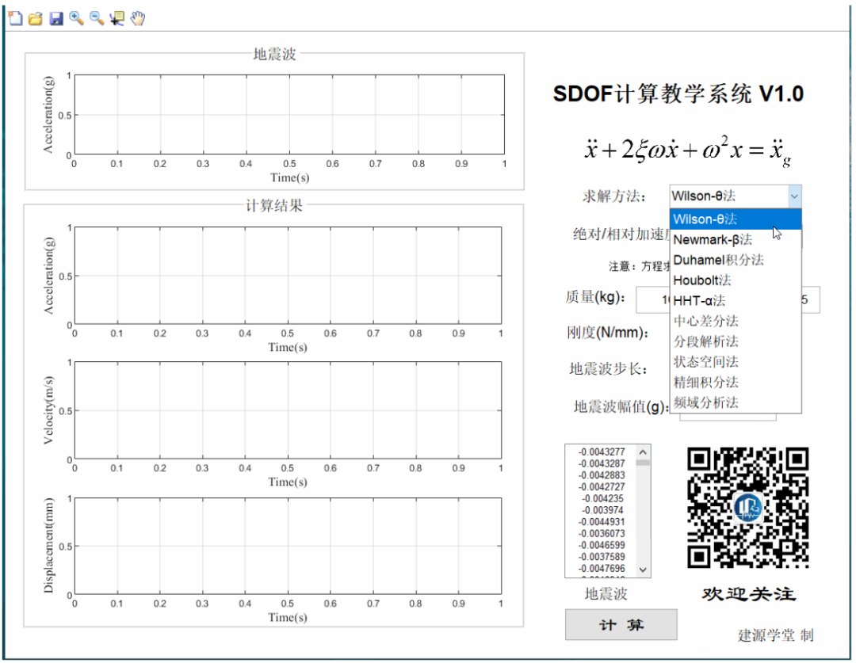Select 状态空间法 option
Screen dimensions: 856x663
736,362
